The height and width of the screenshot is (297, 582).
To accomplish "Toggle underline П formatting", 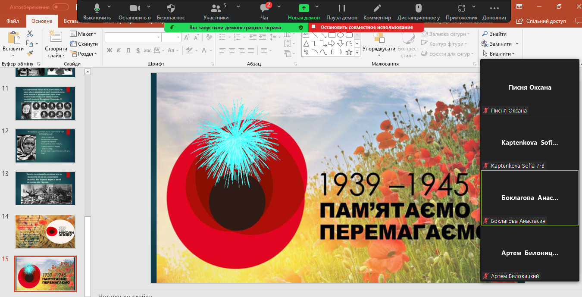I will 128,51.
